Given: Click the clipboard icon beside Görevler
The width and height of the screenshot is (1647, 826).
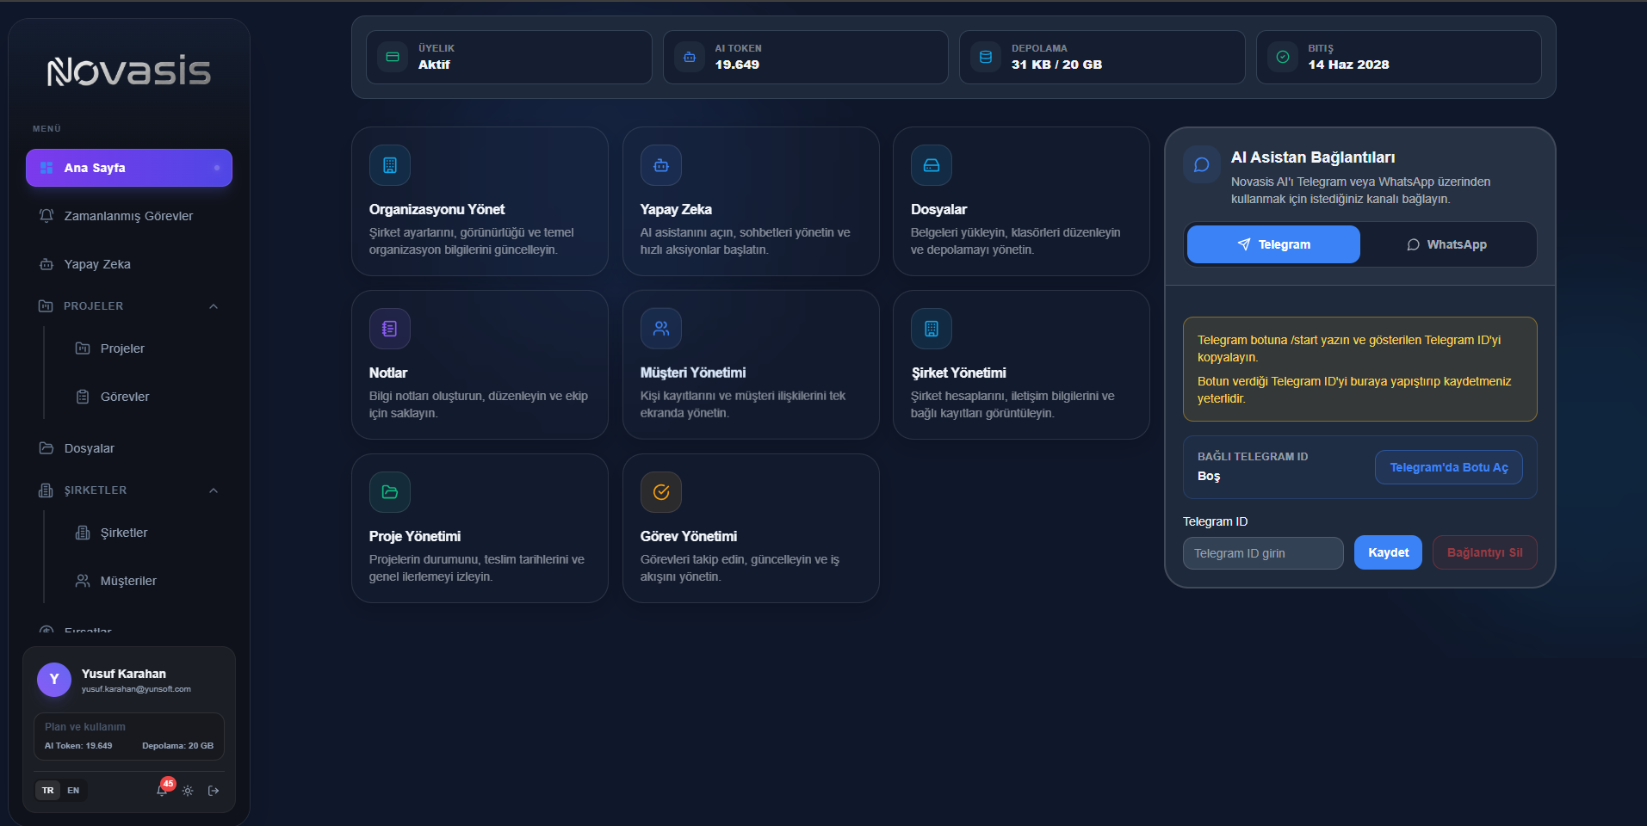Looking at the screenshot, I should tap(83, 397).
